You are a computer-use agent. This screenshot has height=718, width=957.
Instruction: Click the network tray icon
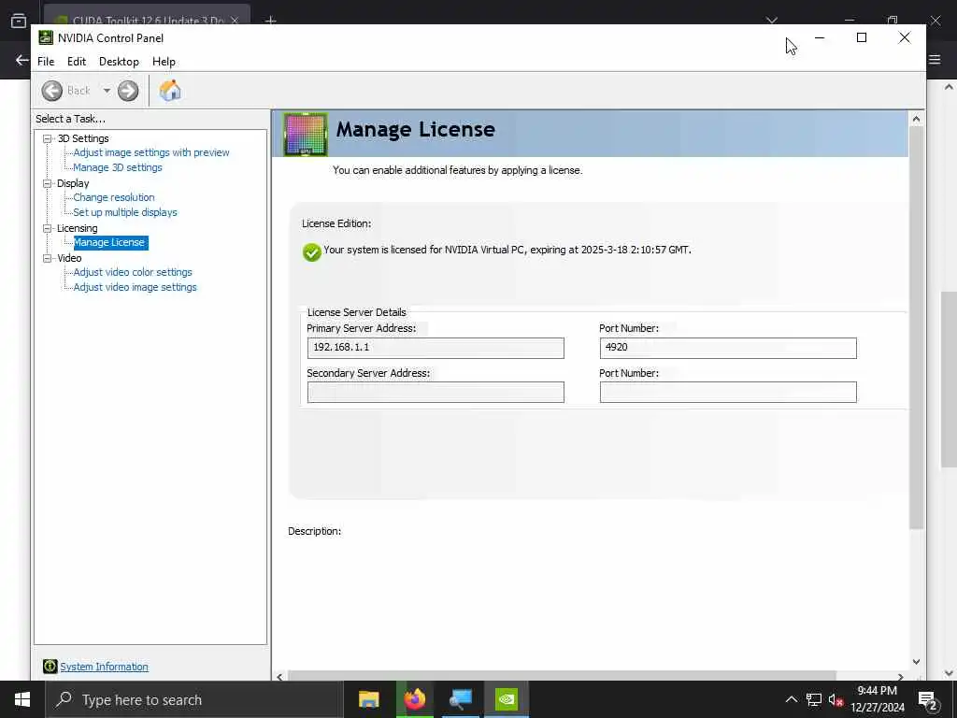(x=814, y=699)
